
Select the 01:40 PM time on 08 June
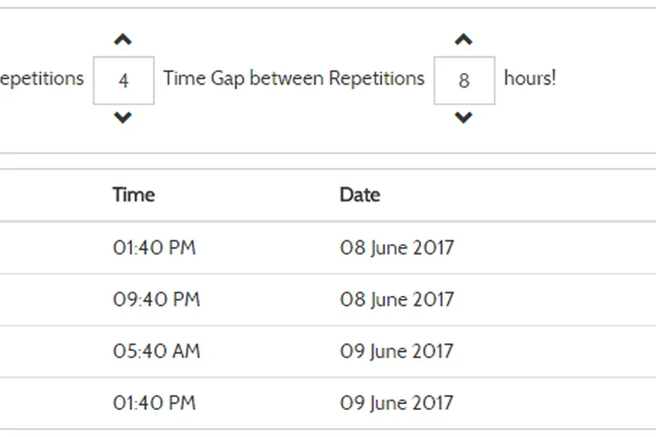[x=154, y=248]
